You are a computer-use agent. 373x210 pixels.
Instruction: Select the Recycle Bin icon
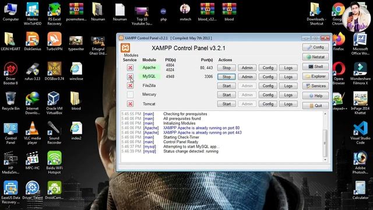[x=10, y=101]
